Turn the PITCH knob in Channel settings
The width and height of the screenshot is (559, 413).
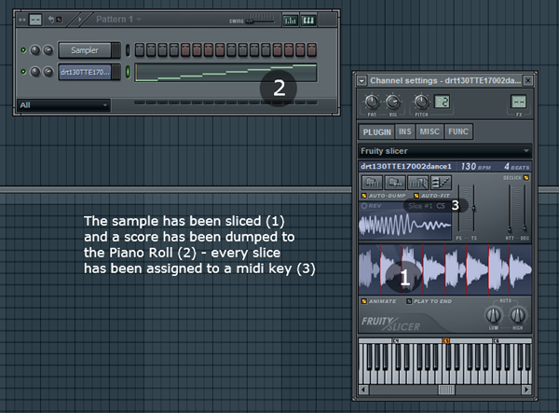point(421,103)
